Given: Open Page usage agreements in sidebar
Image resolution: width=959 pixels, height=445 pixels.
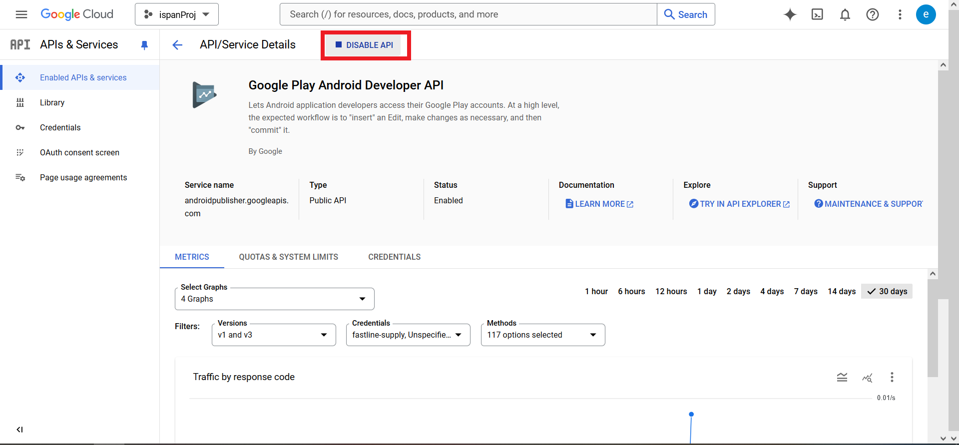Looking at the screenshot, I should 80,177.
